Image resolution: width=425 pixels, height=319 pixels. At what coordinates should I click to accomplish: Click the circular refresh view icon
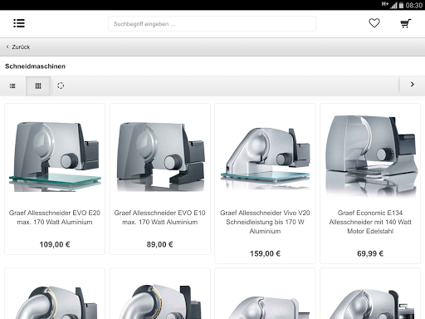coord(61,86)
